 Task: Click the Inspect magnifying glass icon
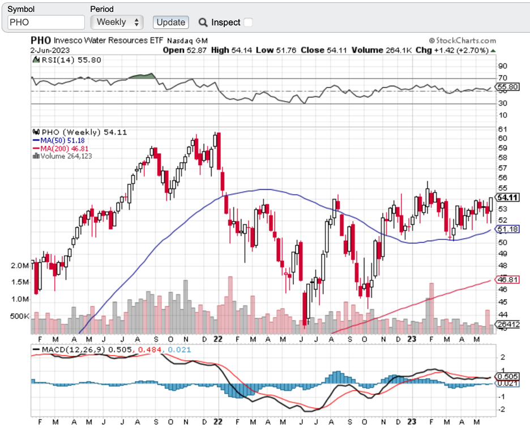coord(203,23)
